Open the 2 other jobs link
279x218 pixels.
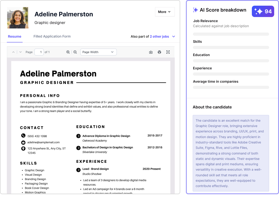159,37
